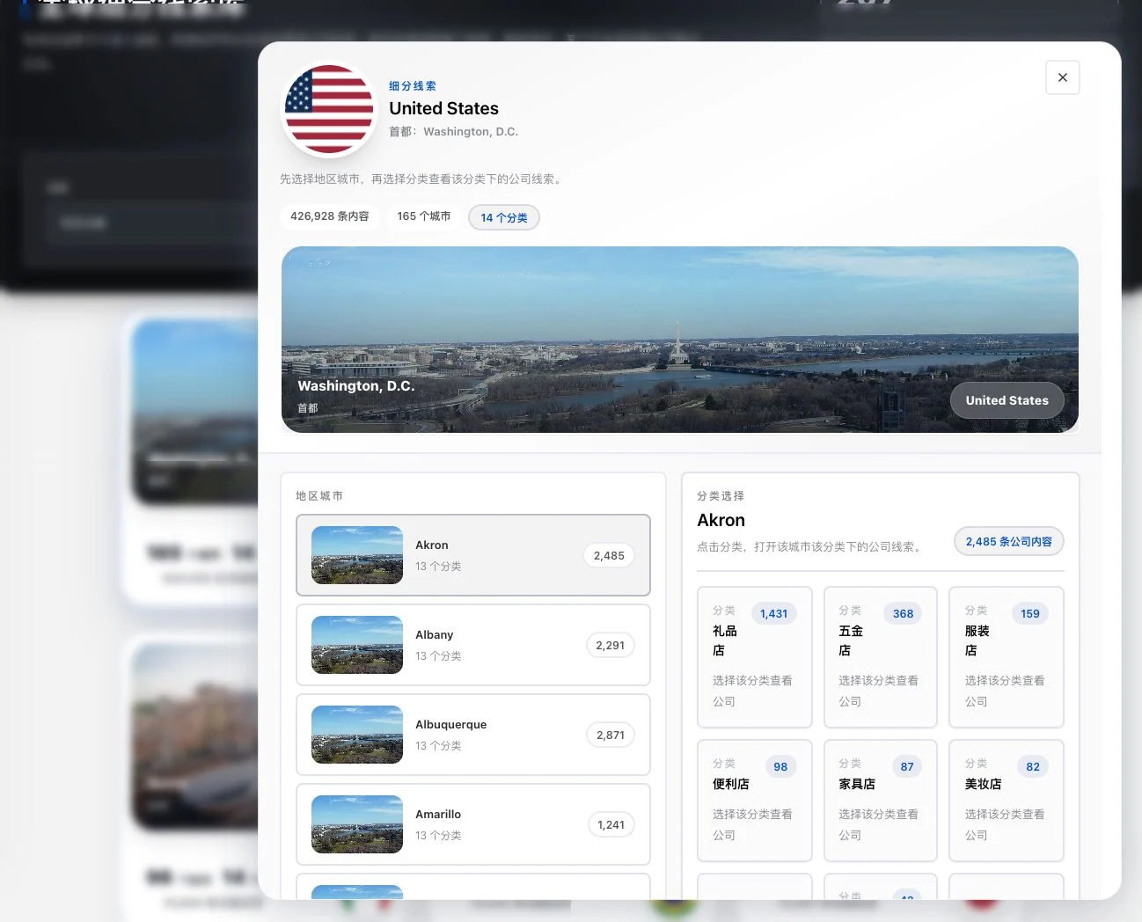Click the 426,928 条内容 pill

pos(330,216)
